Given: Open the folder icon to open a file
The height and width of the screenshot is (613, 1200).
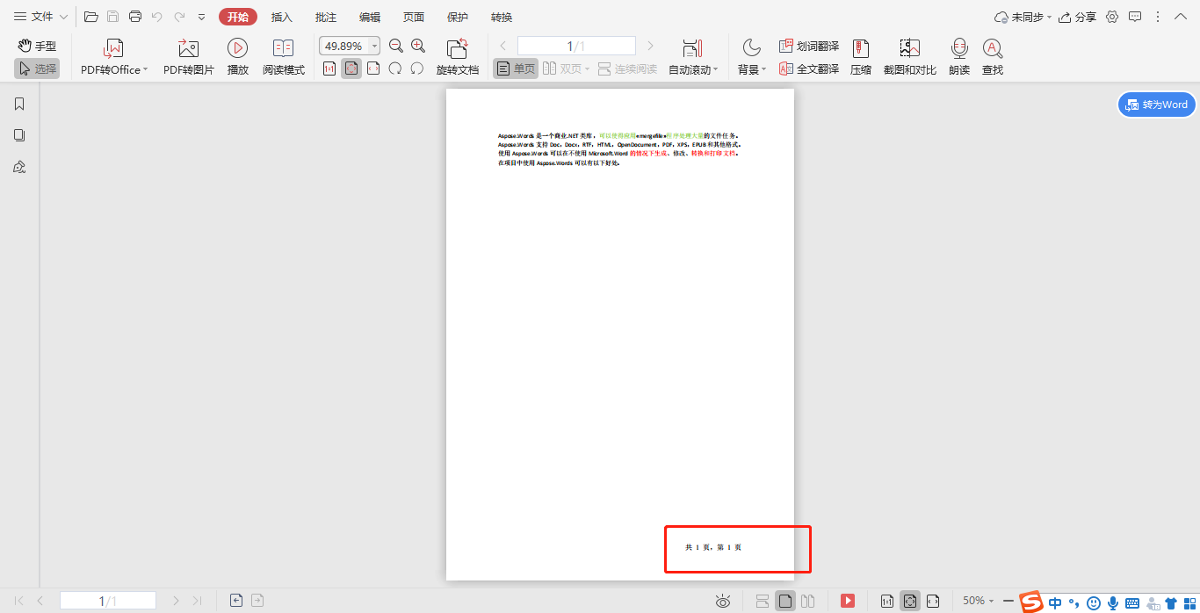Looking at the screenshot, I should 90,17.
